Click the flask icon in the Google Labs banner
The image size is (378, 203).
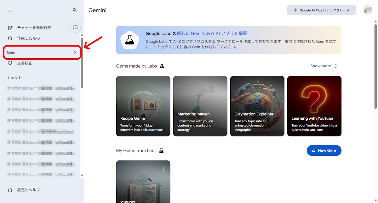point(130,40)
